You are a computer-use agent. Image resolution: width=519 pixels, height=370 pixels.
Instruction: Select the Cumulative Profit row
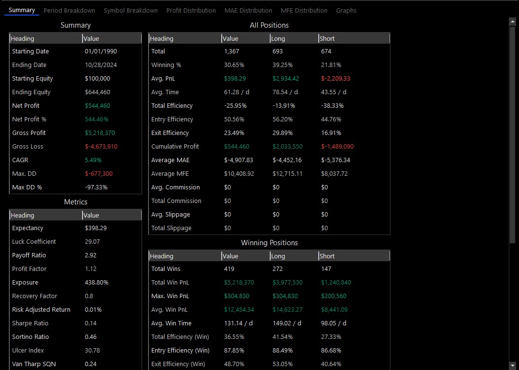tap(269, 146)
